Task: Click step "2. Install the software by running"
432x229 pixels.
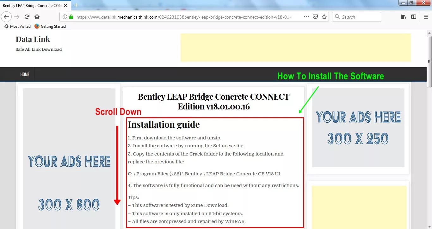Action: click(x=186, y=146)
